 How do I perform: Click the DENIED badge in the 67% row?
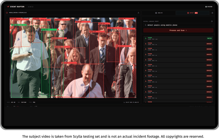pyautogui.click(x=209, y=81)
